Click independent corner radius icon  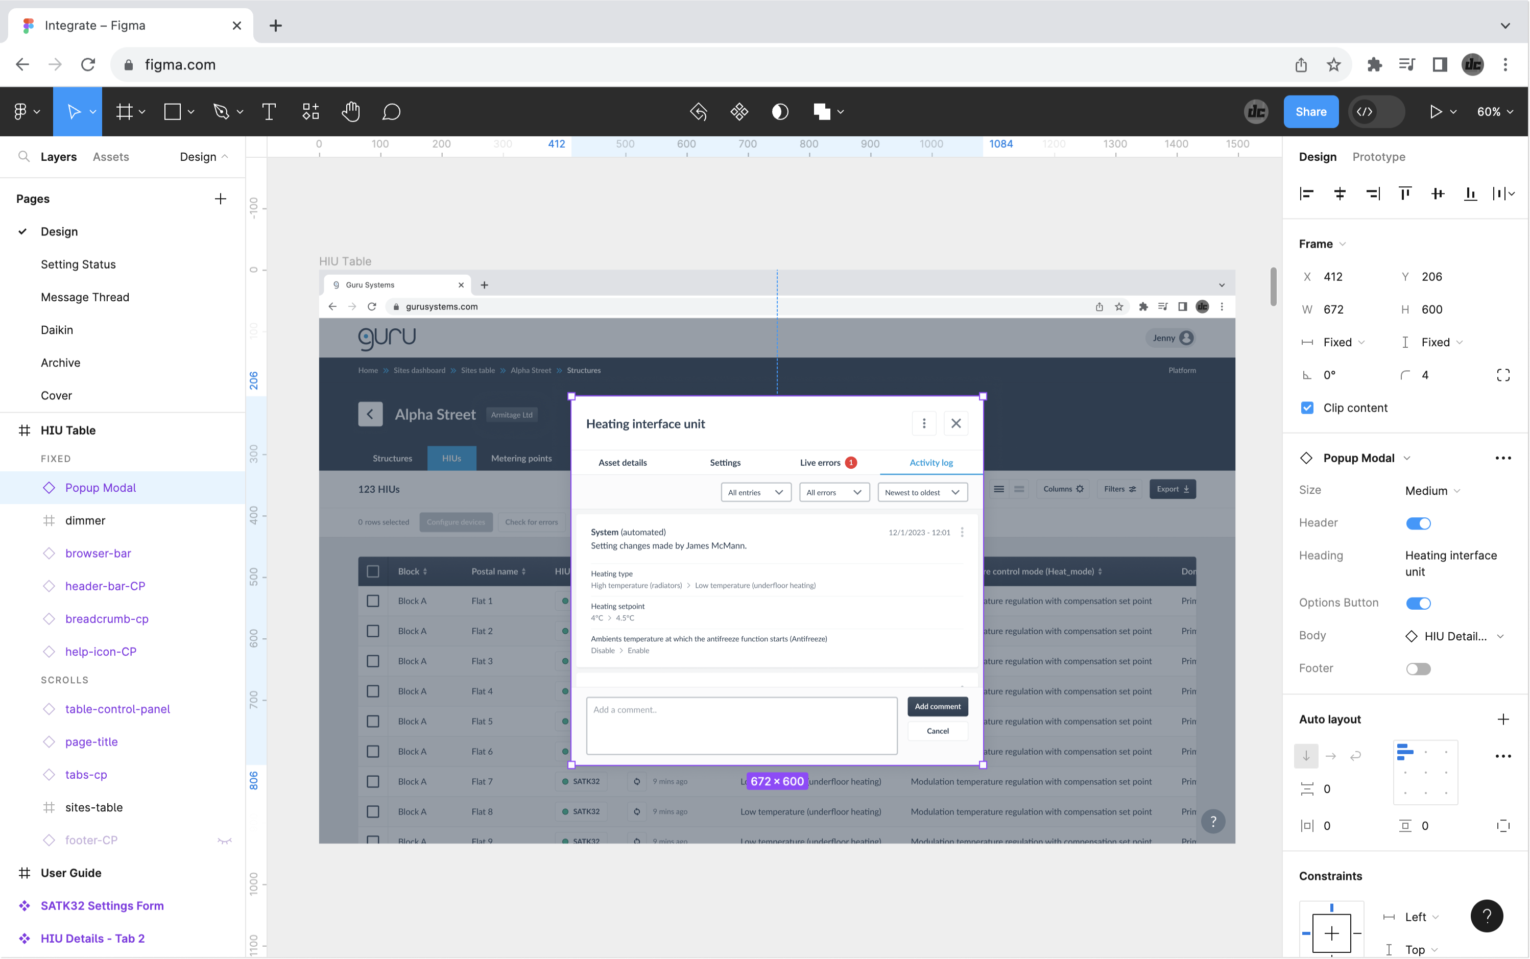pos(1503,375)
